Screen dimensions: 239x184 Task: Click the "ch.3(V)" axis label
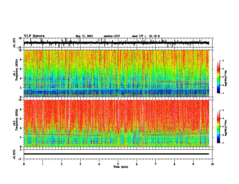tap(14, 155)
